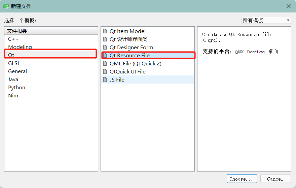Click the 文件和类 list header
This screenshot has width=296, height=188.
point(51,31)
